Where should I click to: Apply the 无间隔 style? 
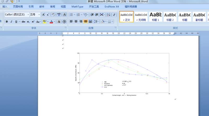click(141, 17)
